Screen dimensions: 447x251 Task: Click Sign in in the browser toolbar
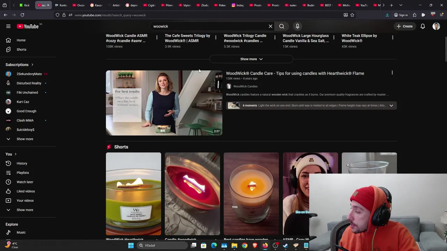tap(401, 15)
